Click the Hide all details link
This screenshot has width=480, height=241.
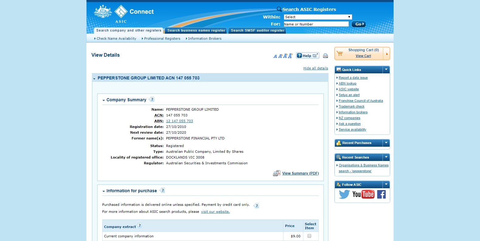click(315, 68)
